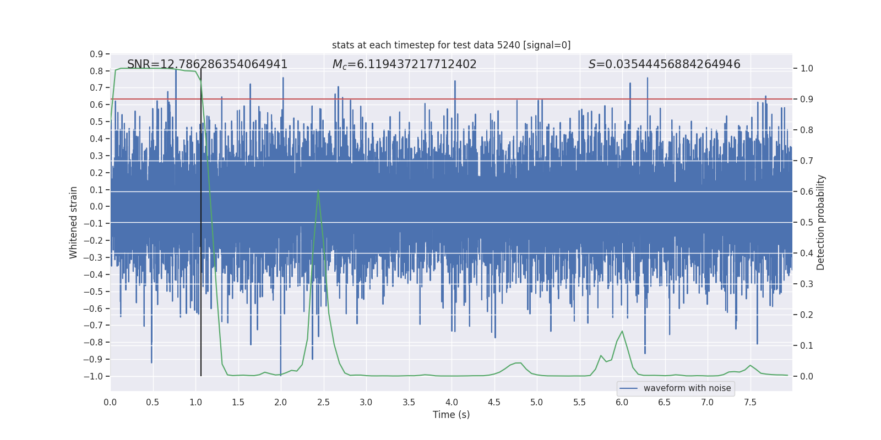
Task: Click right axis tick label 0.5
Action: [807, 223]
